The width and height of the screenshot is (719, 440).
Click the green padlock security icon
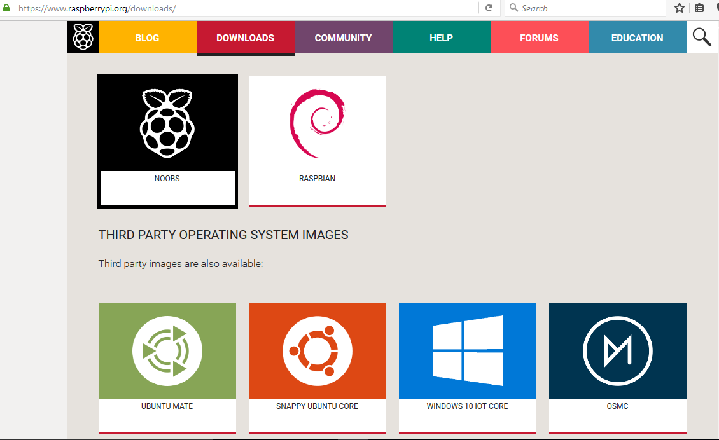point(6,8)
